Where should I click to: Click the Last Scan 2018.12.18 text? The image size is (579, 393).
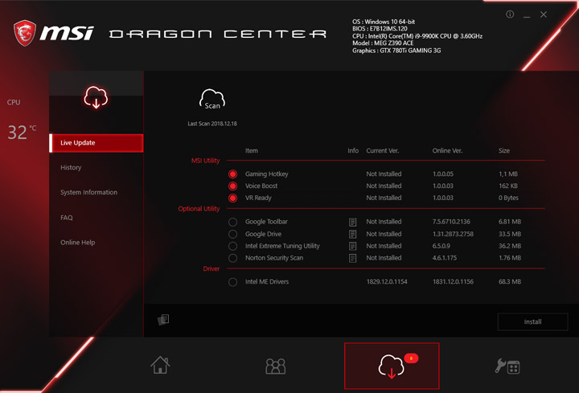[212, 124]
